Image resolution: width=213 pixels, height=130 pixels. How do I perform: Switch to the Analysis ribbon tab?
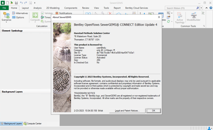click(37, 8)
